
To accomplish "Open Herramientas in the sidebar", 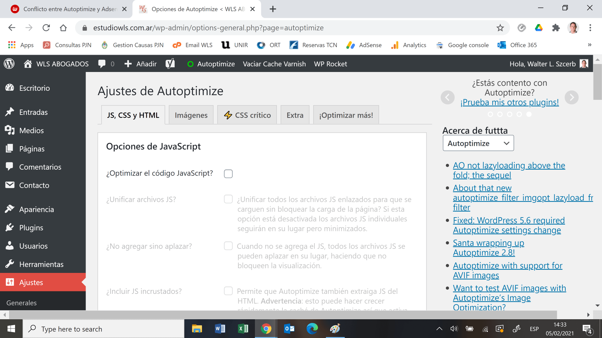I will click(43, 264).
